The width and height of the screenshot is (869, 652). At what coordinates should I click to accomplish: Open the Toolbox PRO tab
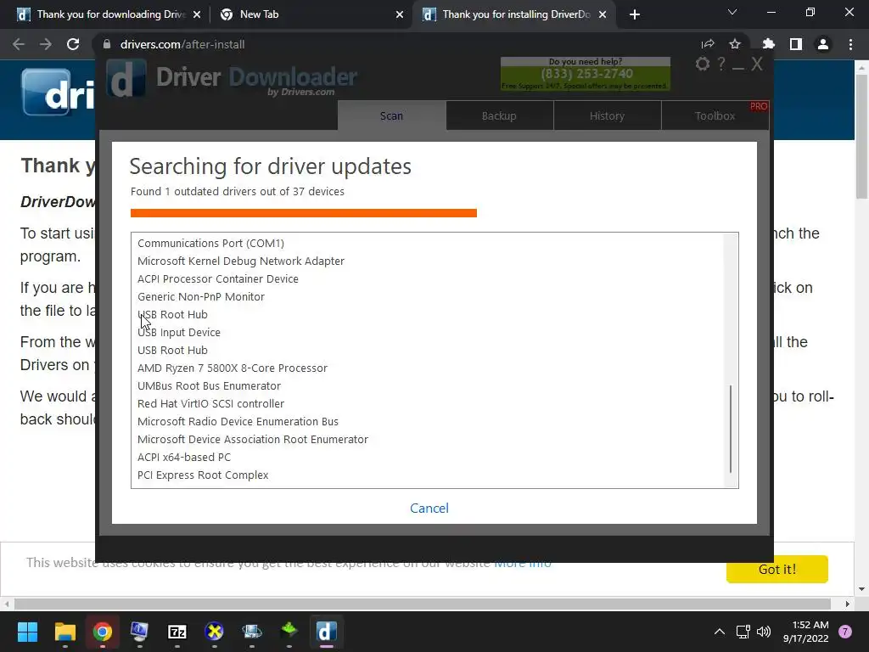715,115
